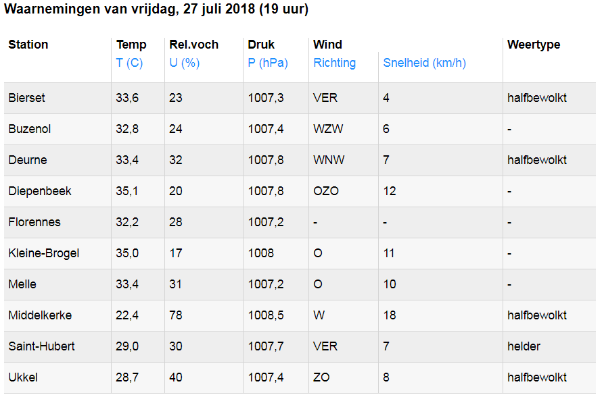
Task: Click the P (hPa) subheader
Action: (268, 63)
